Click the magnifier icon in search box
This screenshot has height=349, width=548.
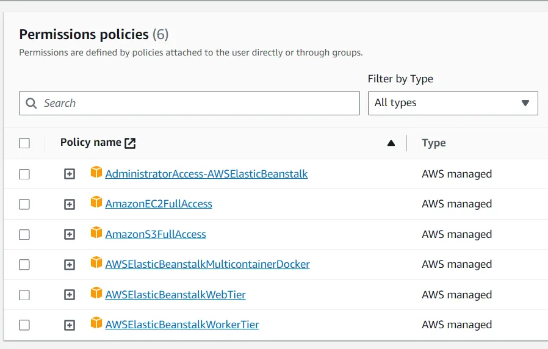pos(32,103)
